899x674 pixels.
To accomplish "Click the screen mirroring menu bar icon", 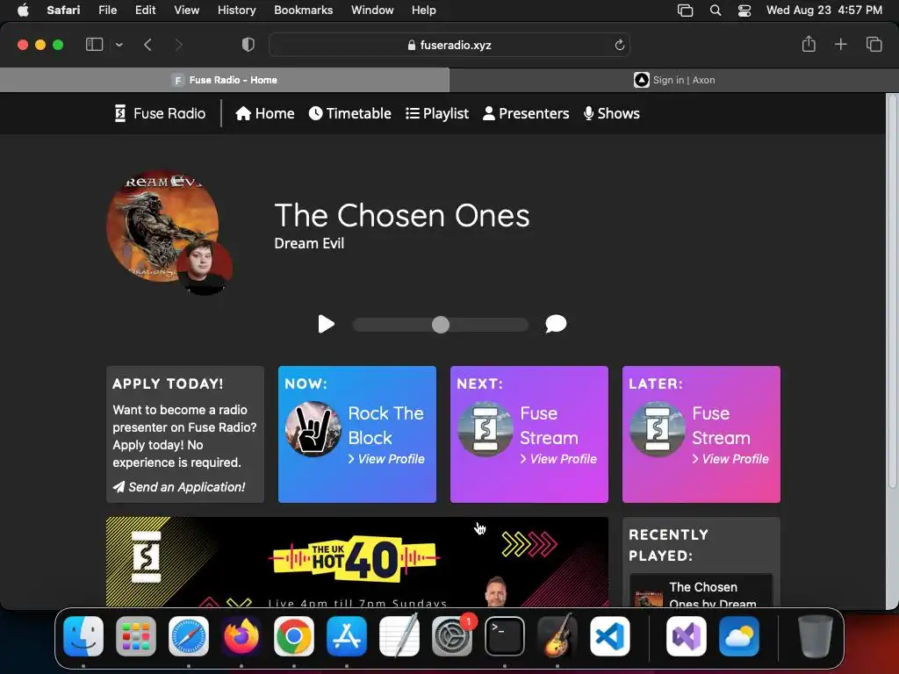I will [685, 11].
